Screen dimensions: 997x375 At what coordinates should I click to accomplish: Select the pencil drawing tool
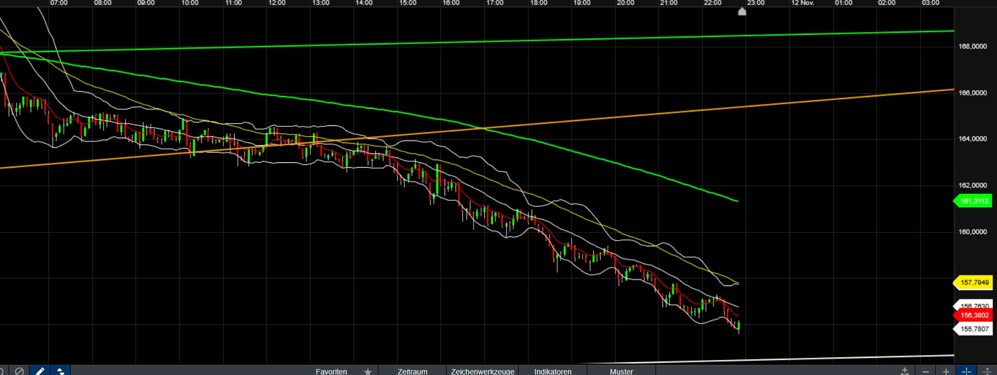[40, 371]
